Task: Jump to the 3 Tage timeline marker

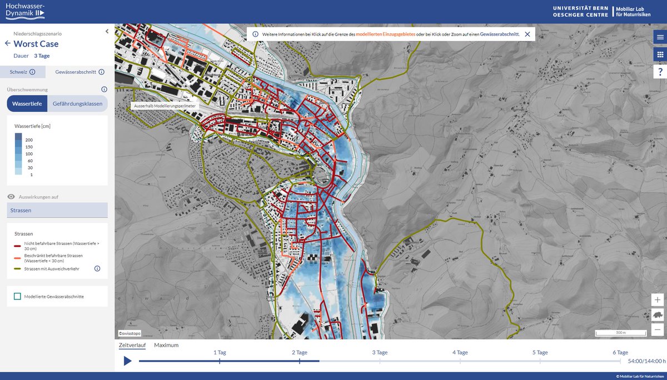Action: [x=380, y=352]
